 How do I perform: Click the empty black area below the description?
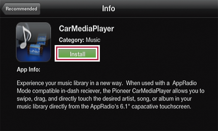(x=109, y=121)
